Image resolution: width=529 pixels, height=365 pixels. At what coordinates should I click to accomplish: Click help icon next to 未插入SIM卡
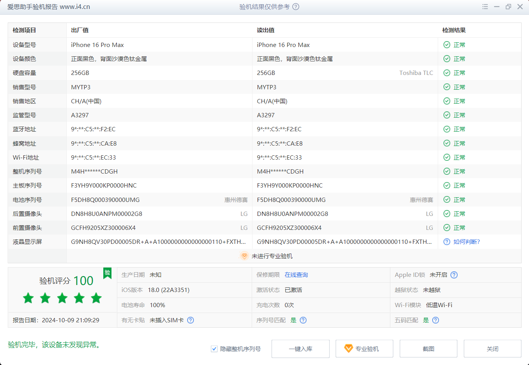[191, 320]
